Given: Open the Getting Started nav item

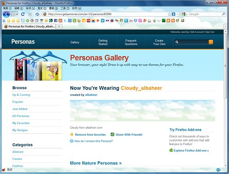Looking at the screenshot, I should click(103, 42).
